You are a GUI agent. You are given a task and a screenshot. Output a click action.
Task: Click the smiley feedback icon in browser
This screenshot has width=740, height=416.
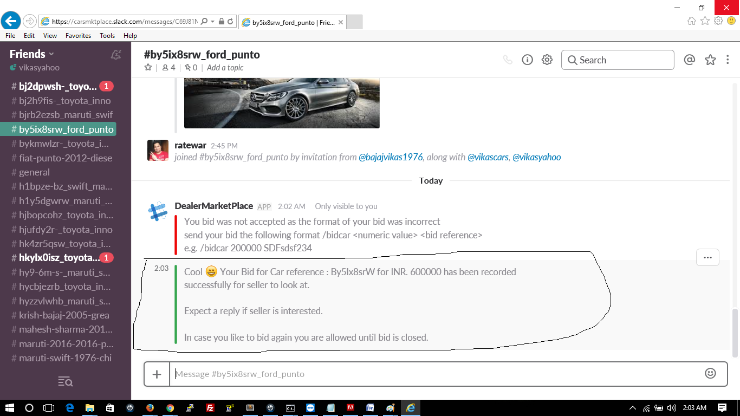click(x=731, y=21)
